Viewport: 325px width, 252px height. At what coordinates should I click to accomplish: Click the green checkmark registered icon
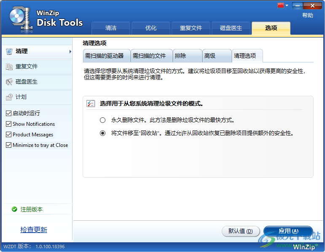point(14,209)
